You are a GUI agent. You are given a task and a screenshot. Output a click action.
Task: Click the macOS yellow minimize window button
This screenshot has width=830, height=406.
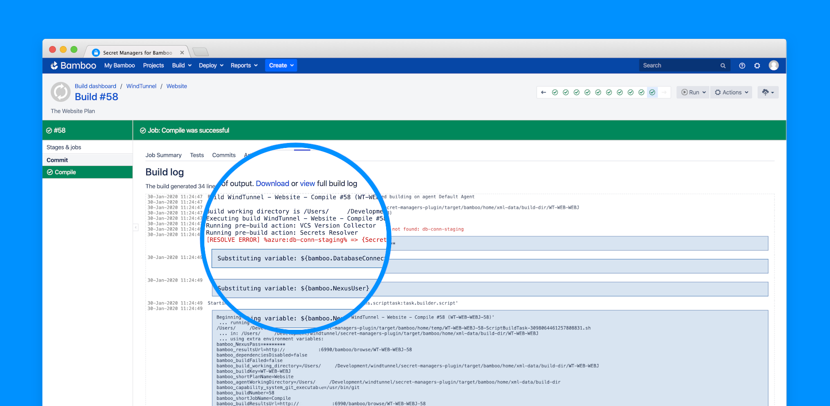(x=63, y=50)
